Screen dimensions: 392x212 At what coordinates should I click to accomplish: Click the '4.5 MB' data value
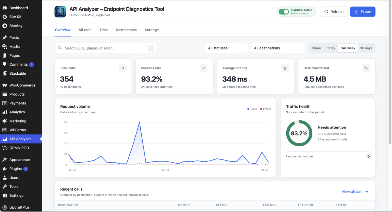[x=315, y=79]
